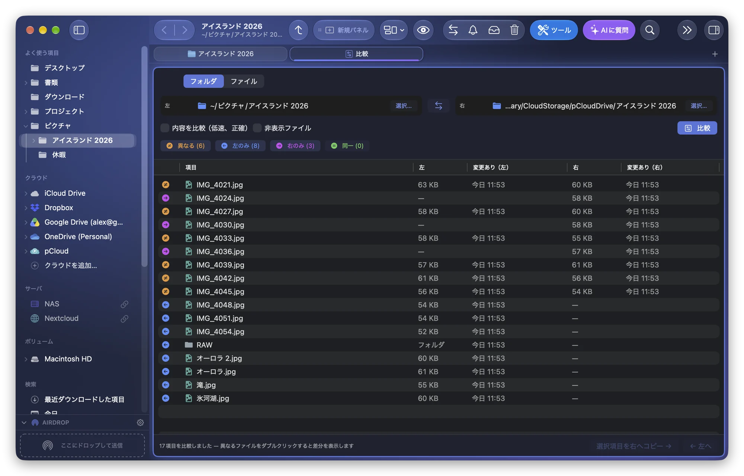Click 選択... for the left folder
The width and height of the screenshot is (744, 476).
[404, 106]
